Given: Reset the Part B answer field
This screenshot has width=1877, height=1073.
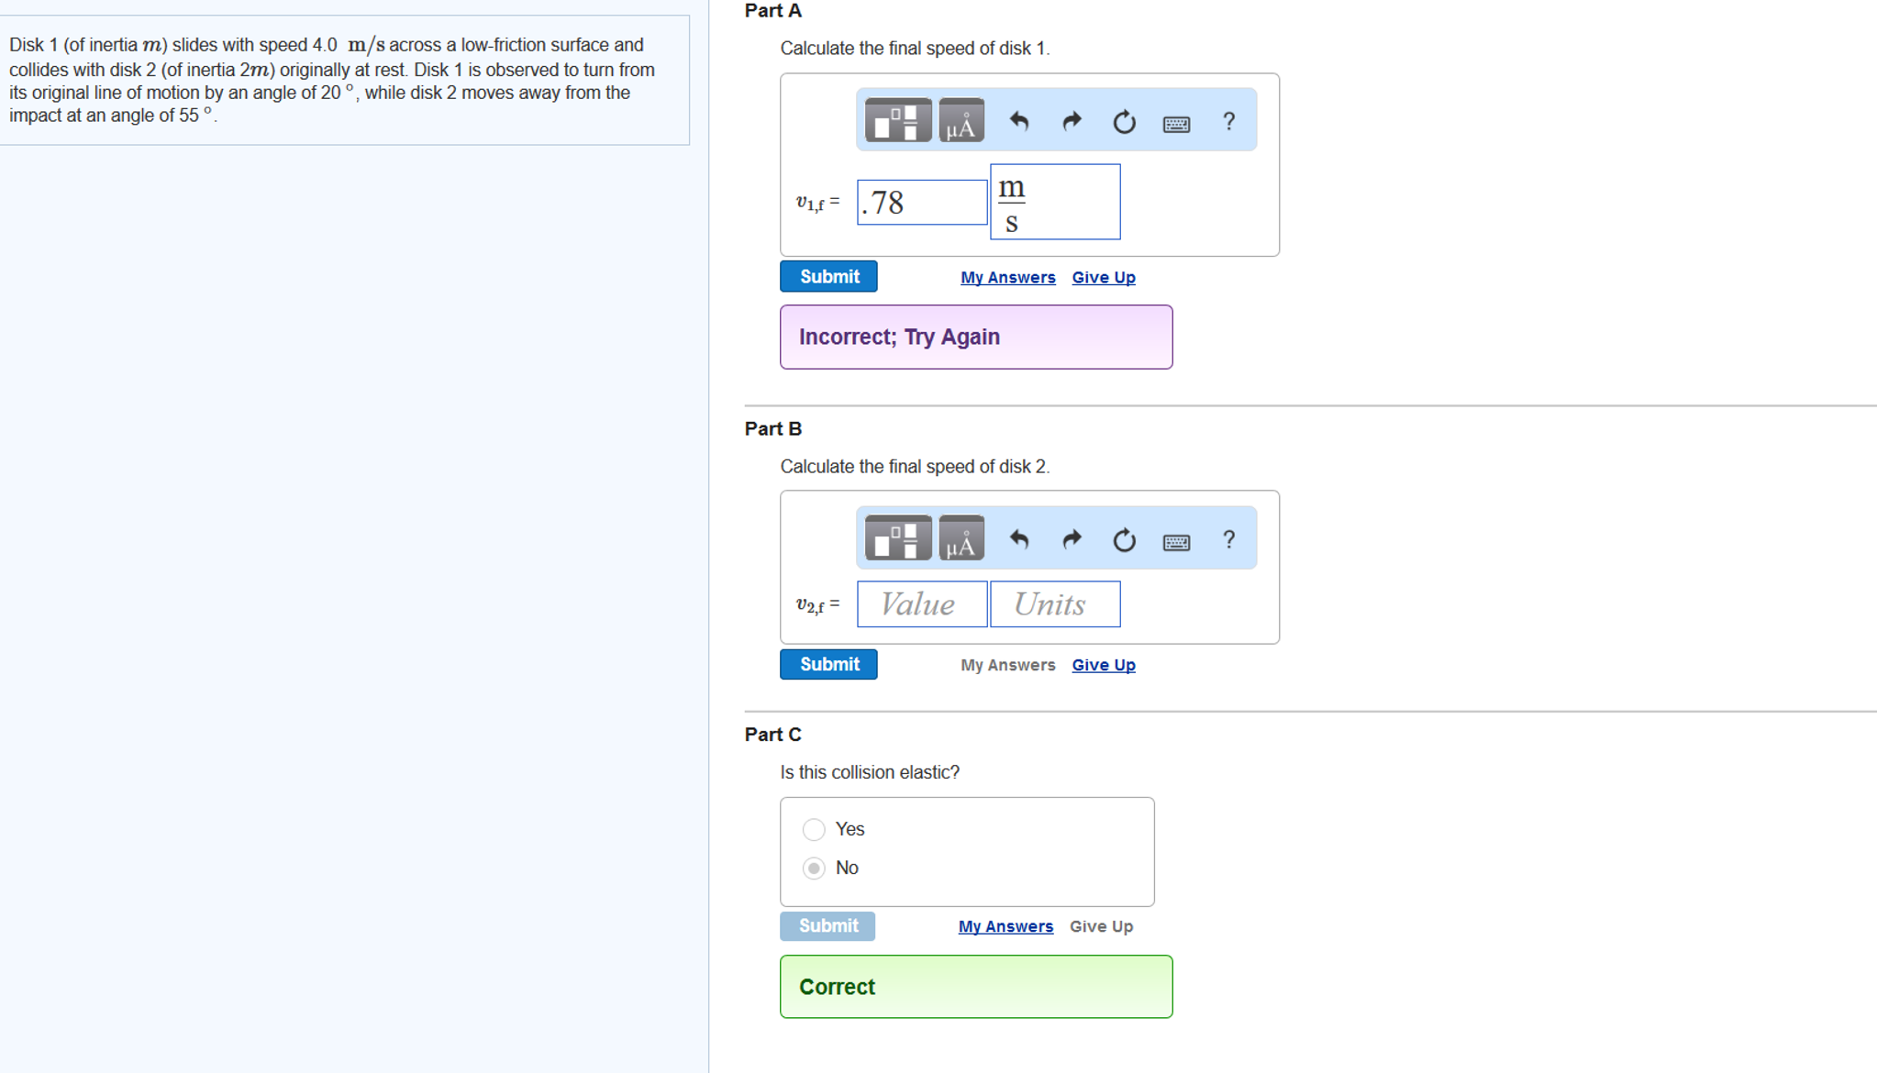Looking at the screenshot, I should pos(1123,538).
